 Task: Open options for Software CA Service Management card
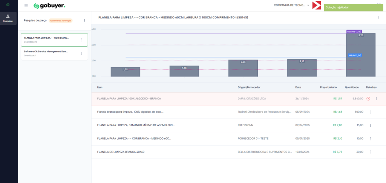click(81, 53)
